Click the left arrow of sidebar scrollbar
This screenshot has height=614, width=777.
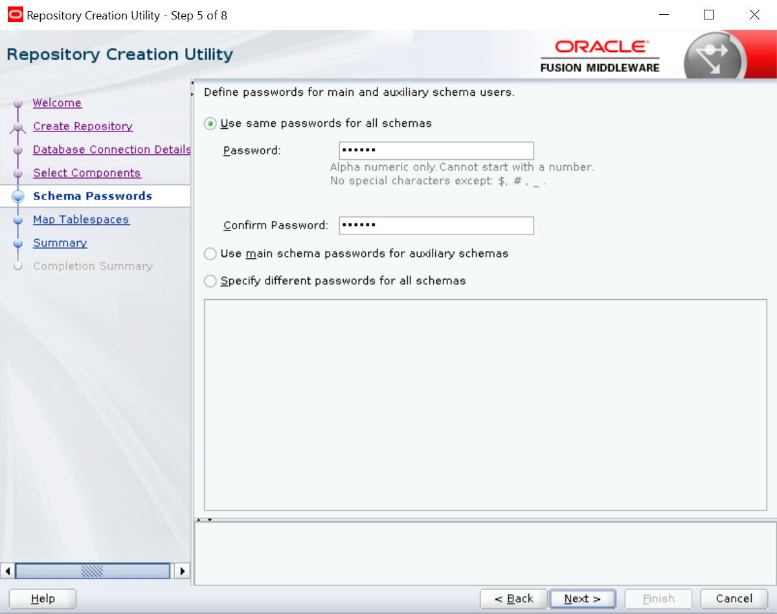8,571
